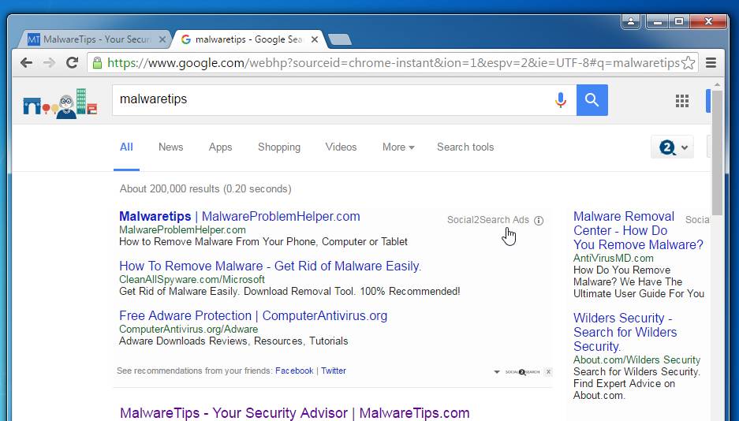Click the AntiVirusMD.com green URL
Viewport: 739px width, 421px height.
[x=613, y=258]
